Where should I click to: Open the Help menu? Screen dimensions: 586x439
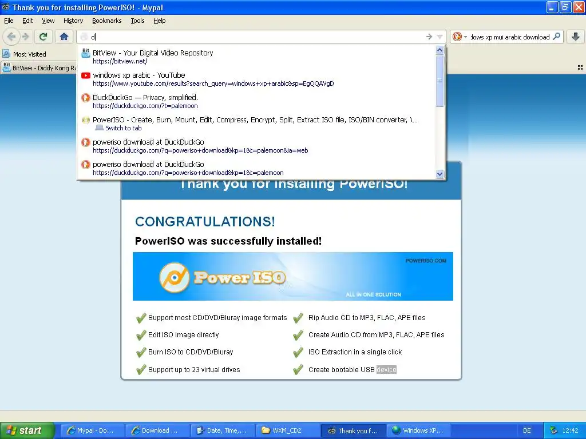tap(159, 21)
